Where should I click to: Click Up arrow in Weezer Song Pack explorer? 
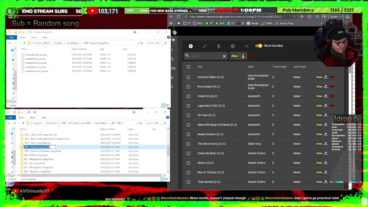coord(24,43)
